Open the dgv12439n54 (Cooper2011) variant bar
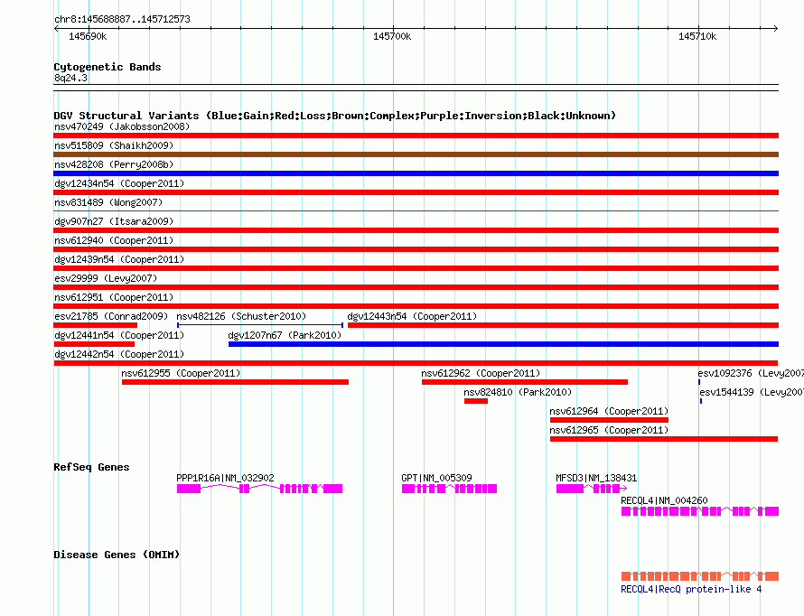The image size is (804, 616). (416, 268)
